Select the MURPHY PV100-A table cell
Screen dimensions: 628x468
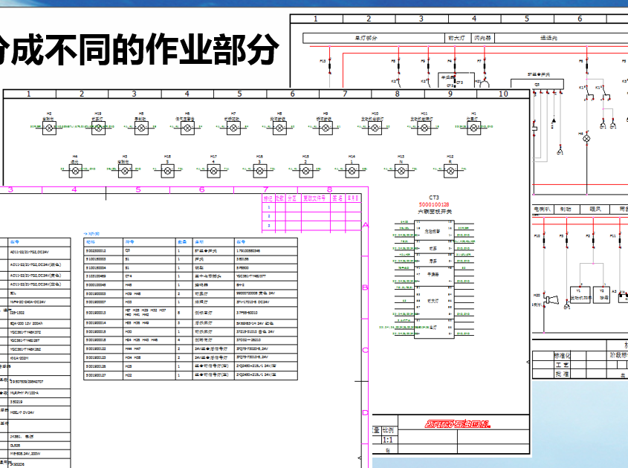pyautogui.click(x=39, y=393)
